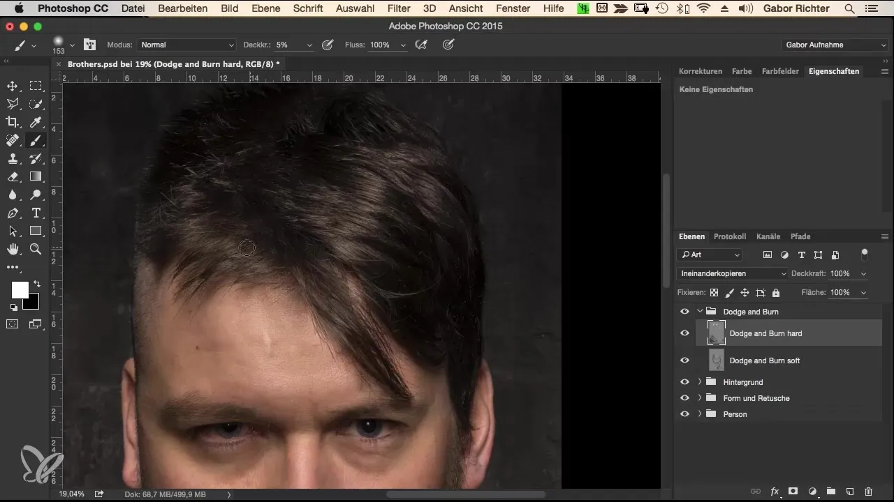894x502 pixels.
Task: Create new adjustment layer
Action: [x=812, y=492]
